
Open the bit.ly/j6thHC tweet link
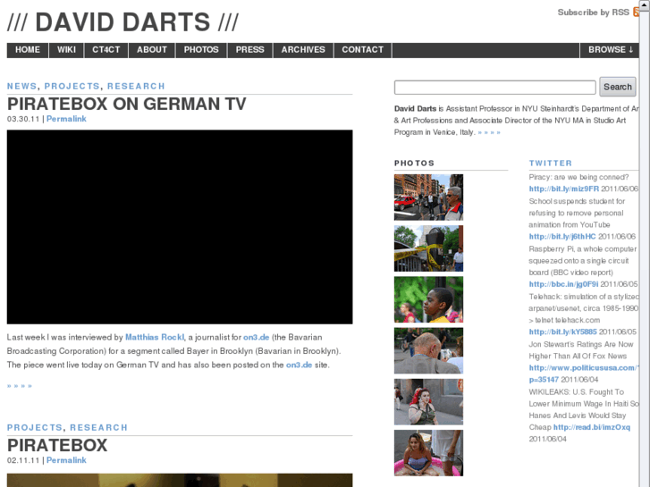[562, 237]
